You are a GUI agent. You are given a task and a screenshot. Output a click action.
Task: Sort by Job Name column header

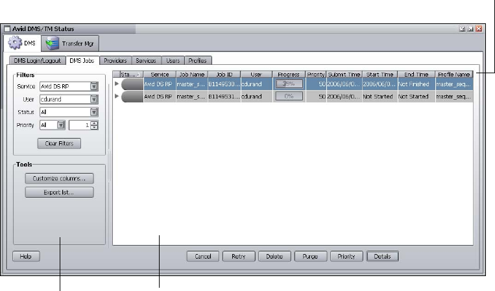(x=192, y=75)
